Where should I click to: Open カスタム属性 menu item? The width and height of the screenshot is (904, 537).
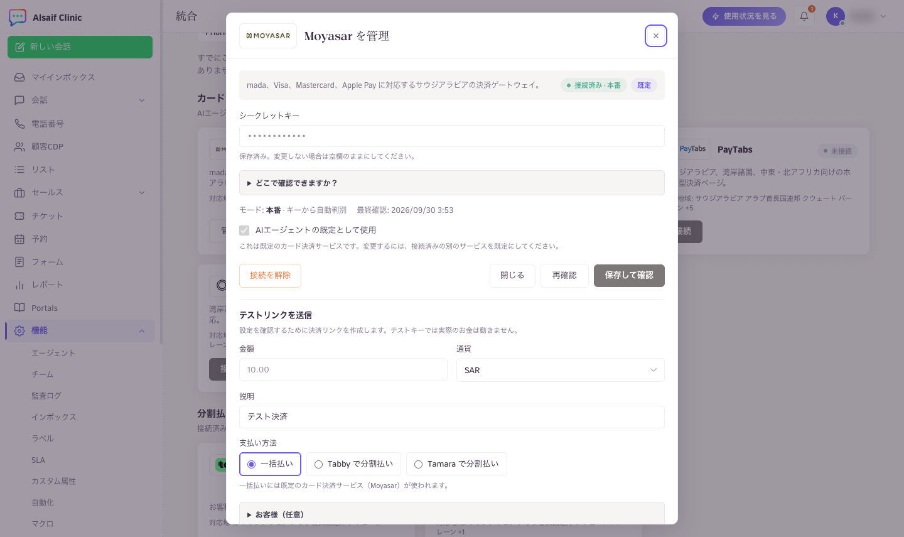tap(54, 481)
